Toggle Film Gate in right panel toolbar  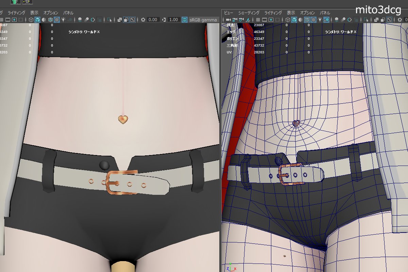point(265,20)
